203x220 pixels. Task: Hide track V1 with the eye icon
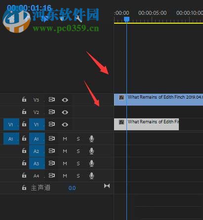click(x=65, y=124)
